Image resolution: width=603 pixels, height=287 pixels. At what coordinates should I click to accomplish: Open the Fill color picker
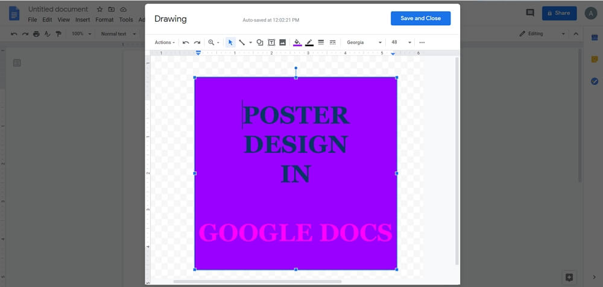coord(297,43)
